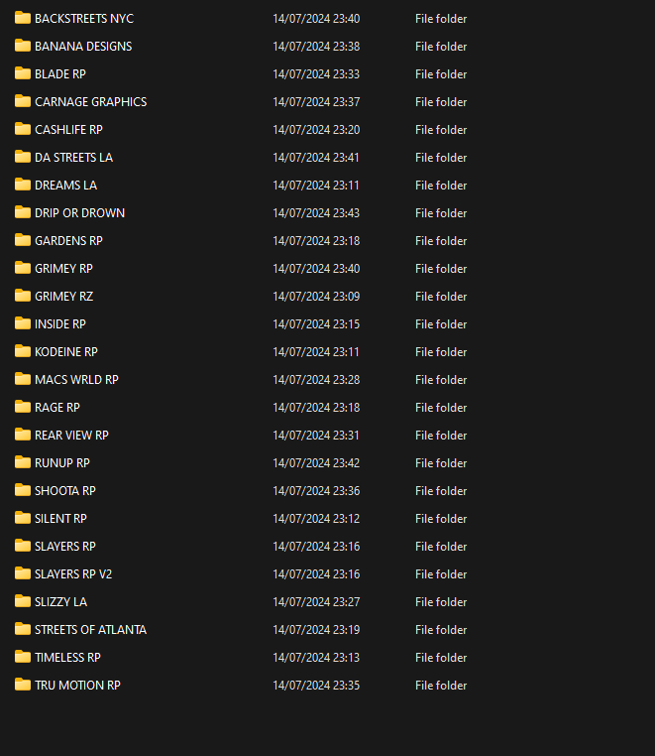The image size is (655, 756).
Task: Click the MACS WRLD RP folder icon
Action: (23, 379)
